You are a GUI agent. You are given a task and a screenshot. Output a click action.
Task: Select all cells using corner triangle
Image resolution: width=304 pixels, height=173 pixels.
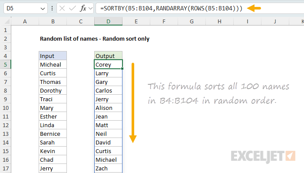[7, 21]
